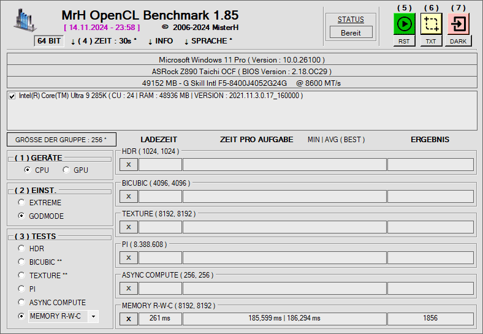
Task: Click the ASRock Z890 Taichi OCF line
Action: pos(242,71)
